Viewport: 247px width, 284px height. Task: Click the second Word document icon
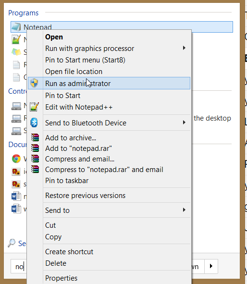[x=16, y=209]
